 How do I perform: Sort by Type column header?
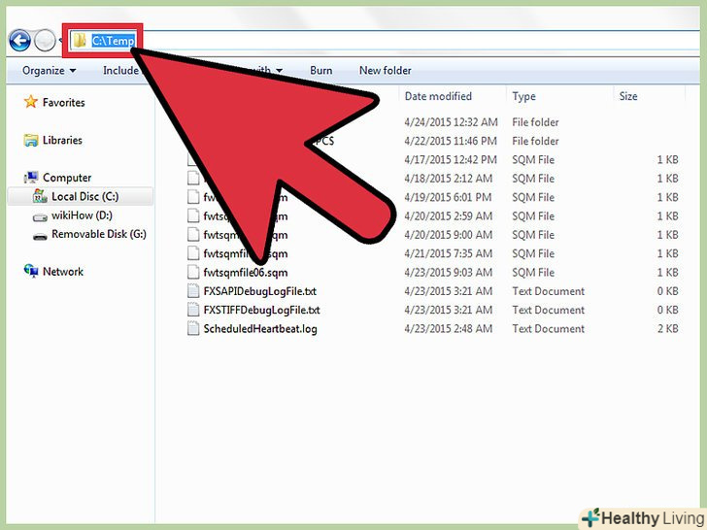pyautogui.click(x=523, y=96)
